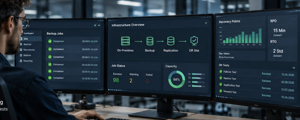This screenshot has height=120, width=300.
Task: Click the Infrastructure Overview title
Action: point(128,25)
